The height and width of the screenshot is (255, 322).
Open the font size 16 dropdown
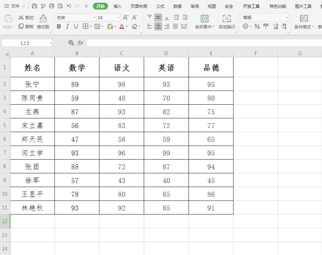(x=118, y=18)
